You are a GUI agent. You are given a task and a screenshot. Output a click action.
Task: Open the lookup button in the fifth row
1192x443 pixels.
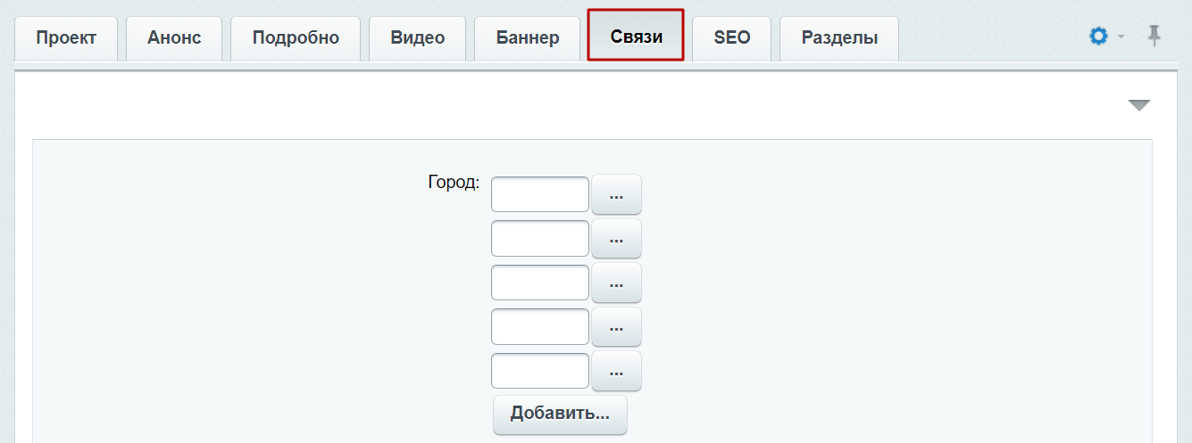616,371
